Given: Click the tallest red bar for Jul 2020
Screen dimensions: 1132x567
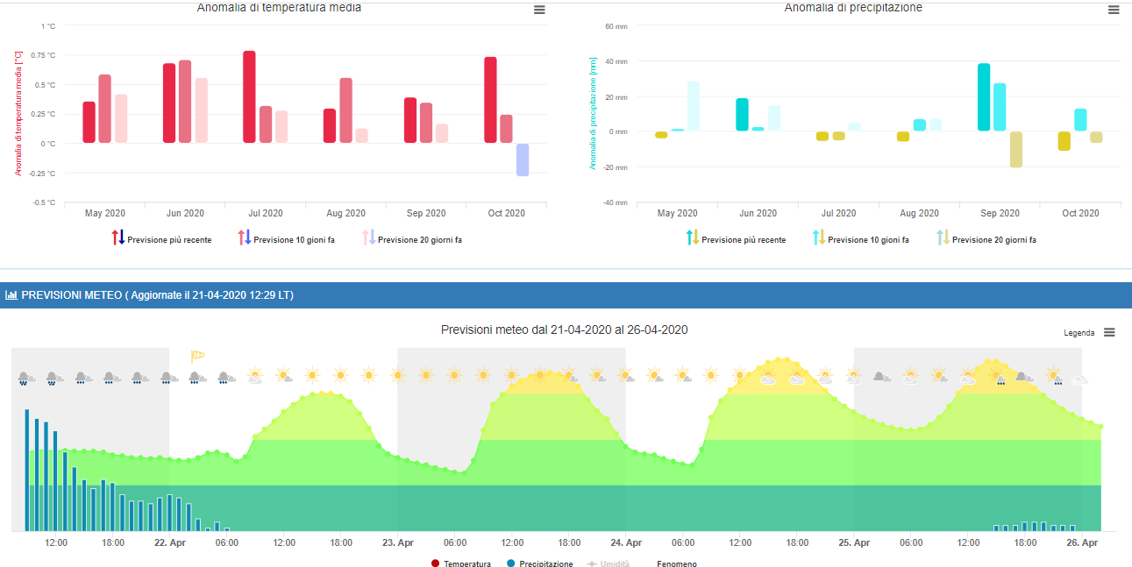Looking at the screenshot, I should [249, 96].
